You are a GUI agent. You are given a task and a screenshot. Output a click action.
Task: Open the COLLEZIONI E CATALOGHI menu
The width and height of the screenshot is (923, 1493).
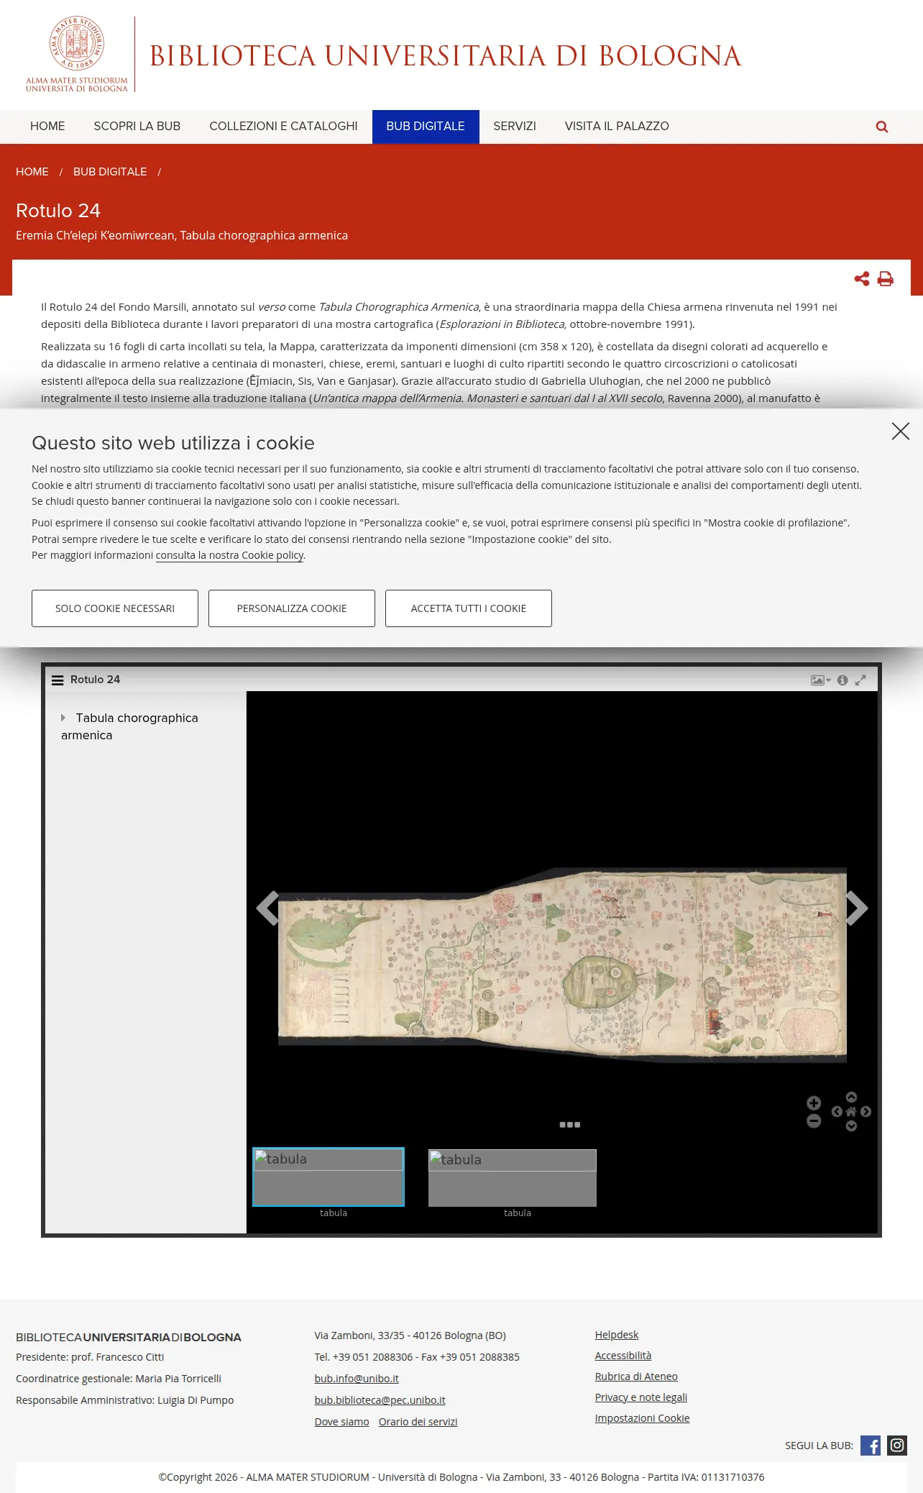(x=283, y=127)
